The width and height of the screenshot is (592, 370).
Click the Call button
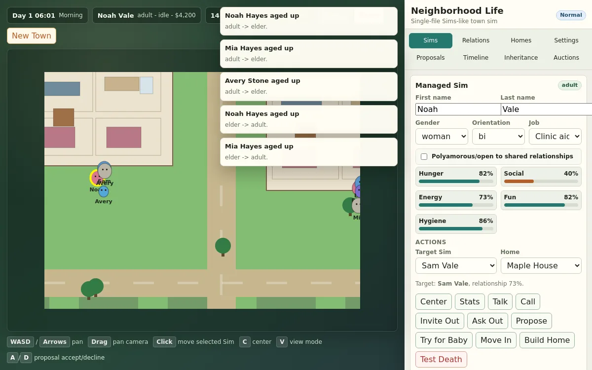pos(528,301)
